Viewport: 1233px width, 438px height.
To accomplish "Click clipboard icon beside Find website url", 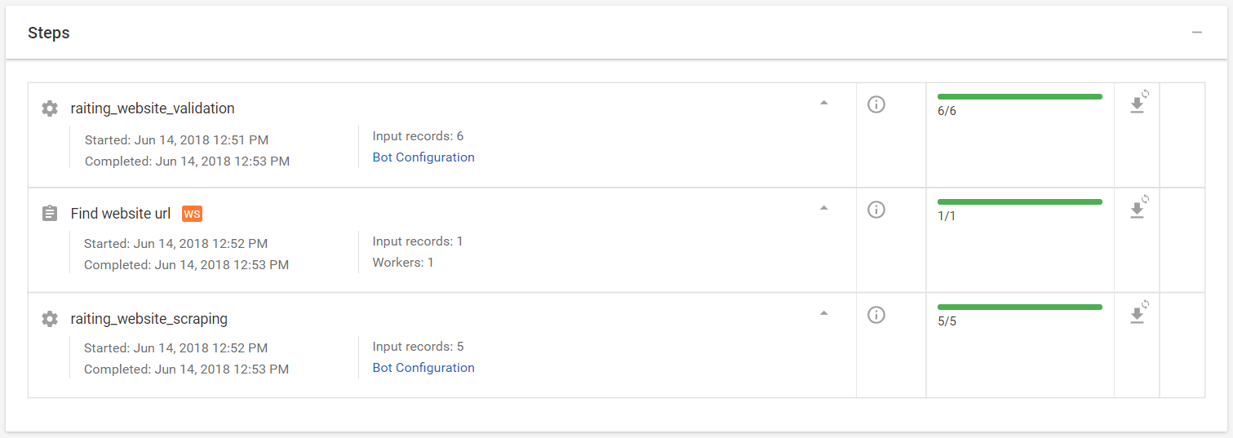I will pos(50,214).
